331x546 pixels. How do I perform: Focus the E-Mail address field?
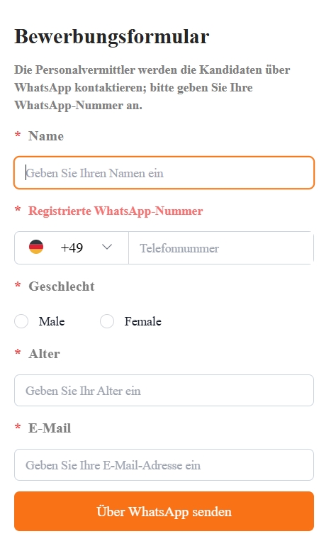[x=164, y=465]
